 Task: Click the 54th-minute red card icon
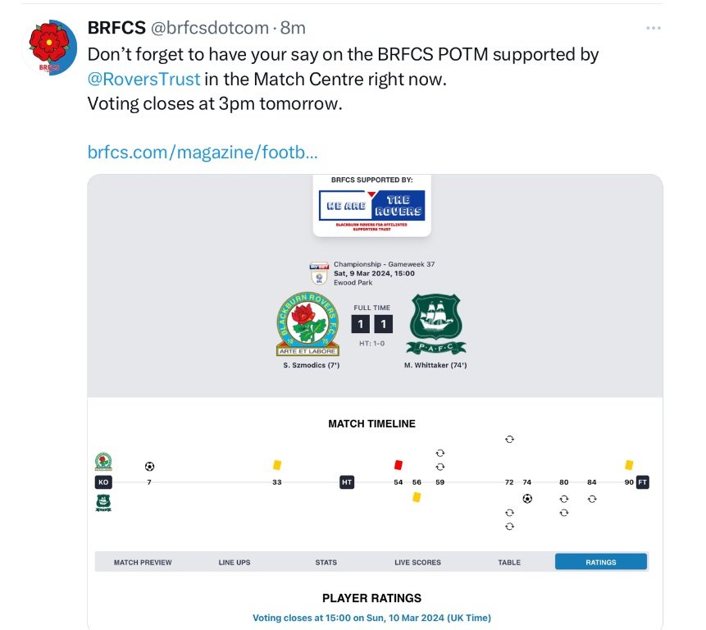[399, 464]
